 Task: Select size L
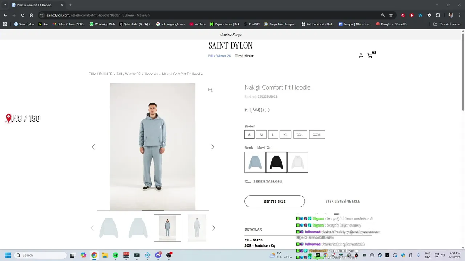[x=273, y=134]
